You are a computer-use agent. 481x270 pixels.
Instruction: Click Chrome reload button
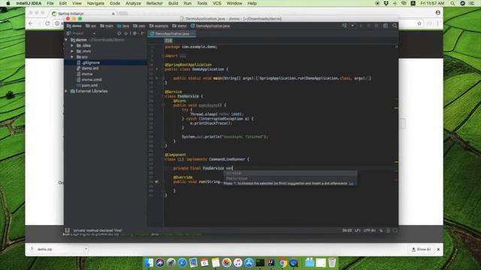click(x=47, y=23)
